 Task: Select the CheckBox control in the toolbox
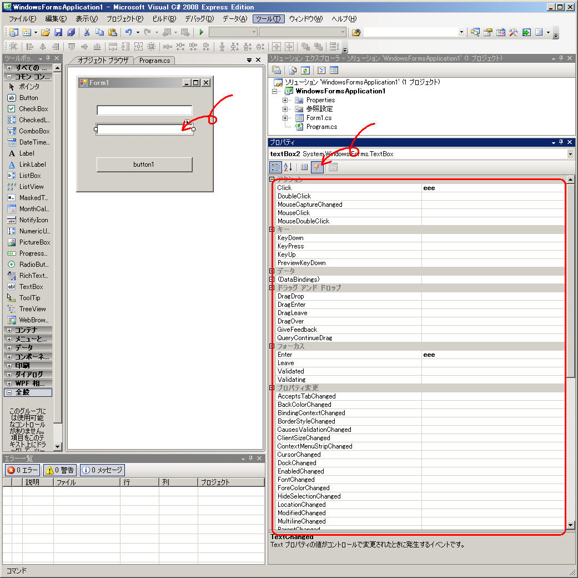(33, 109)
